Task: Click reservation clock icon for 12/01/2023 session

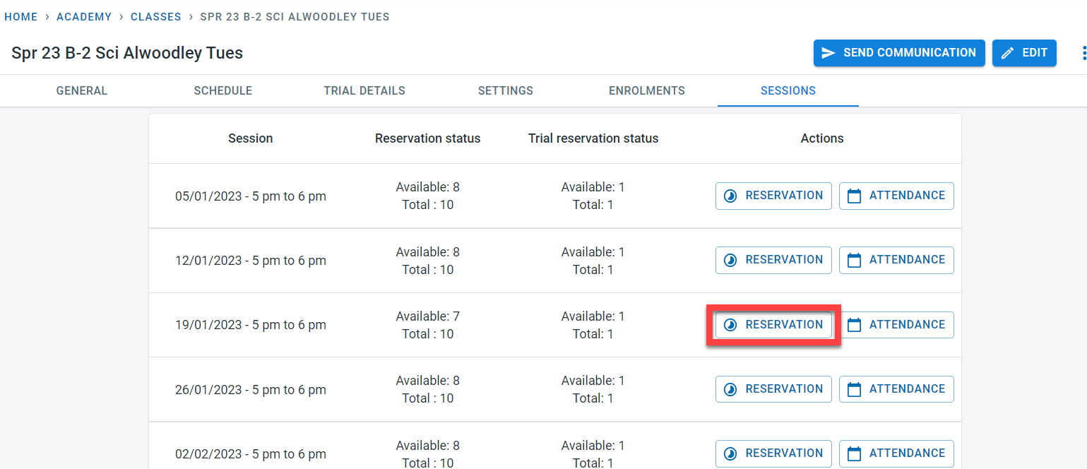Action: coord(731,260)
